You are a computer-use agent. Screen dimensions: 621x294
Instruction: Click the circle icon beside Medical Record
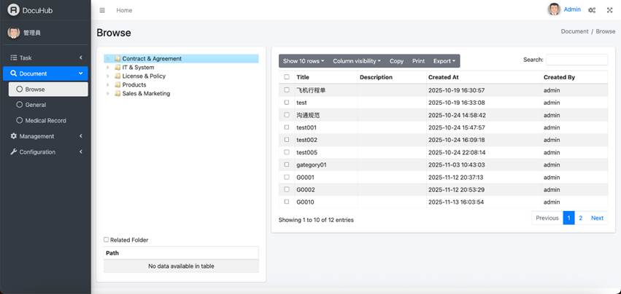(20, 121)
